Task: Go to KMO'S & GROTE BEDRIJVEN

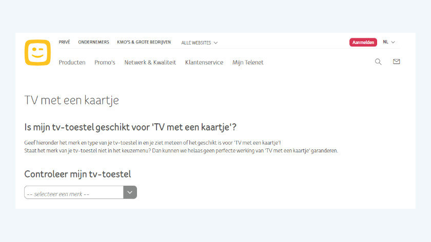Action: (x=144, y=42)
